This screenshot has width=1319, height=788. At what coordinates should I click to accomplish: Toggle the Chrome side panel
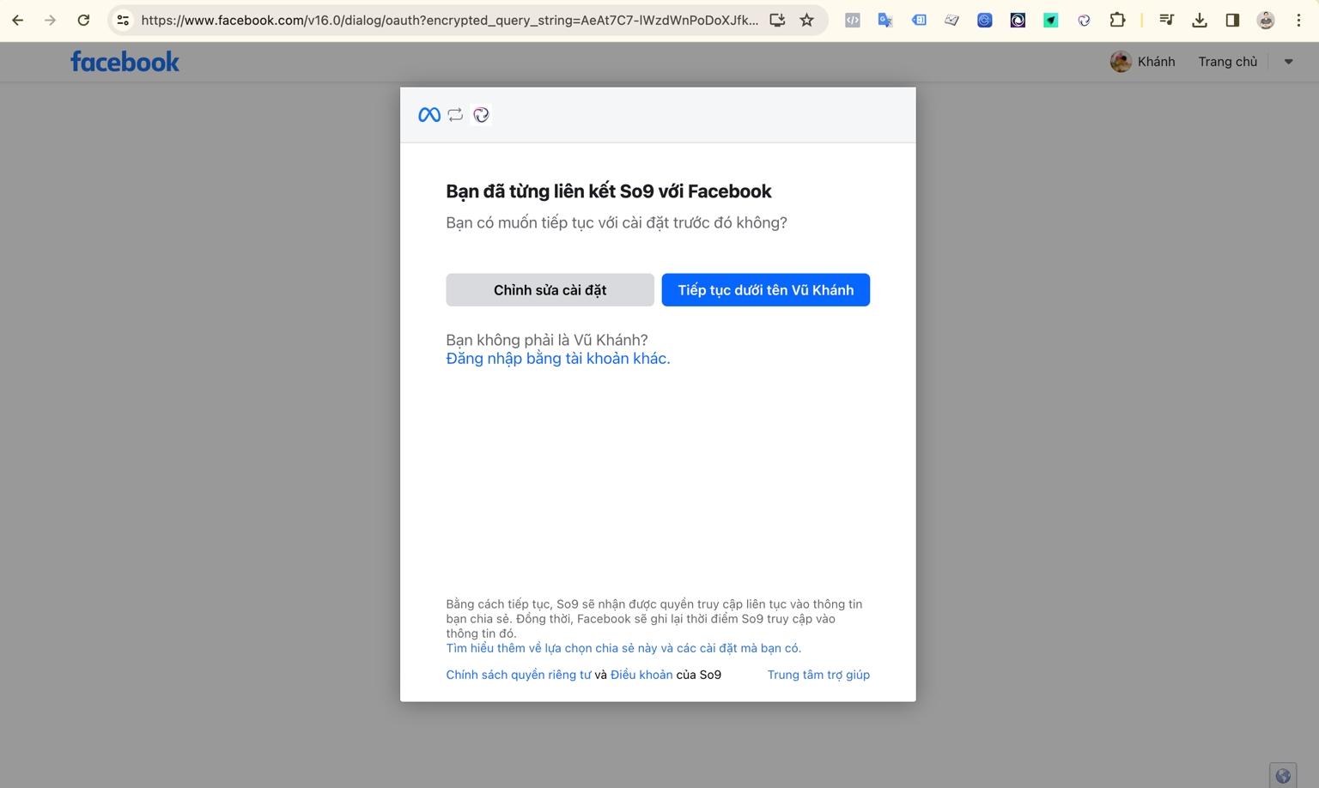tap(1232, 20)
